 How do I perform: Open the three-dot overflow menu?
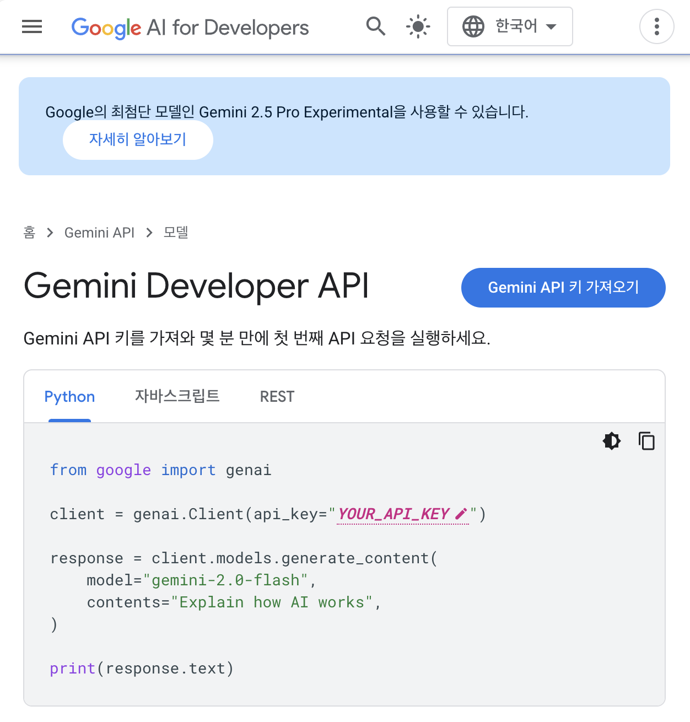[x=656, y=26]
